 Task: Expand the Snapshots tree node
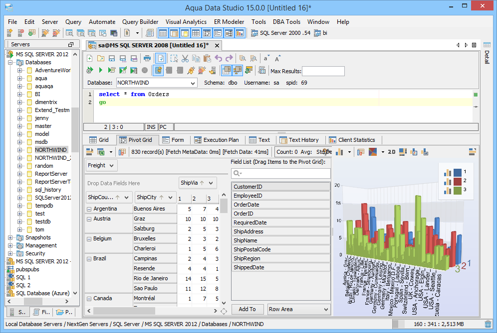click(x=10, y=238)
